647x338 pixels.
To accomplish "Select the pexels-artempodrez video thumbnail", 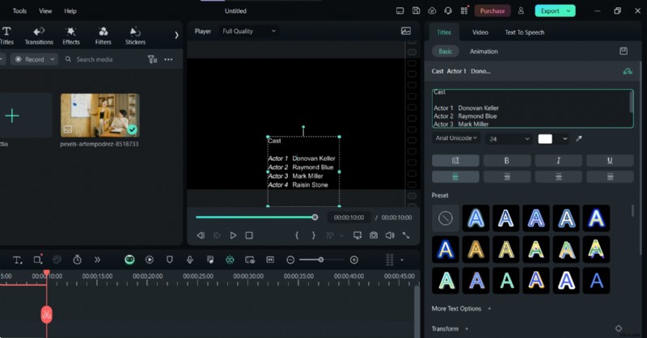I will click(99, 115).
